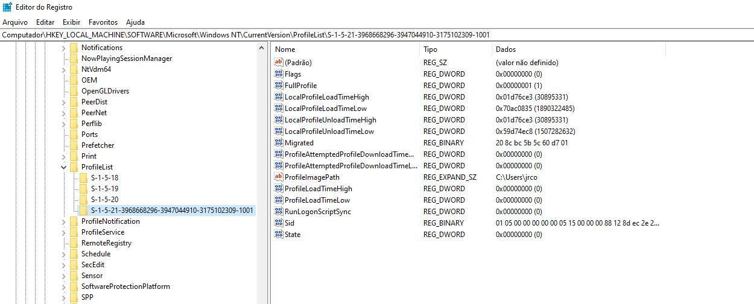Expand the Schedule key
Image resolution: width=754 pixels, height=304 pixels.
[x=64, y=254]
